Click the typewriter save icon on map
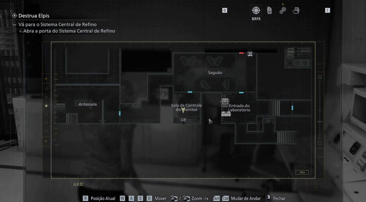366x202 pixels. click(x=224, y=102)
